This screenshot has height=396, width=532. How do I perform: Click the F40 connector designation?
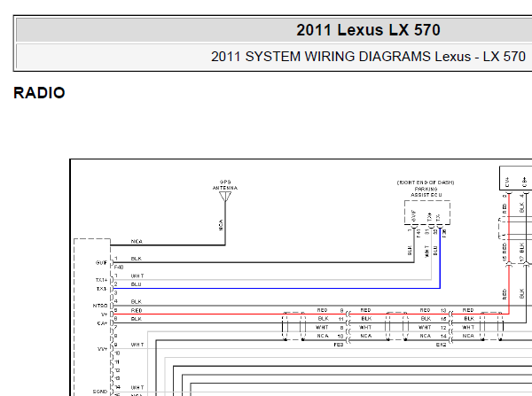tap(119, 268)
